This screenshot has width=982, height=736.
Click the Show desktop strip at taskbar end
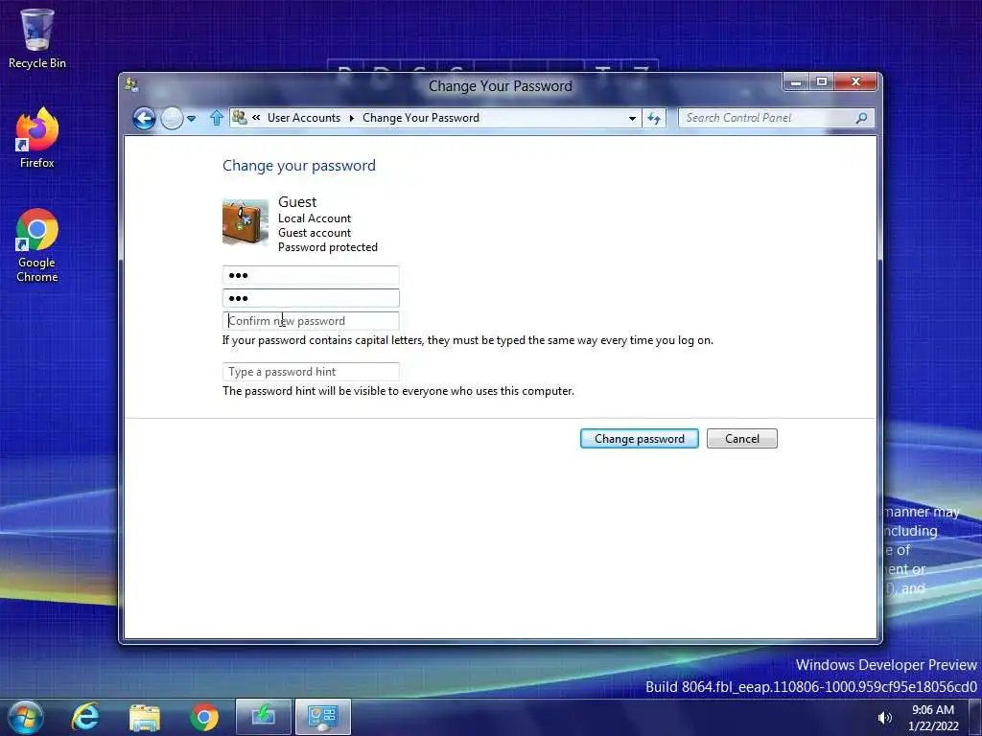(975, 717)
